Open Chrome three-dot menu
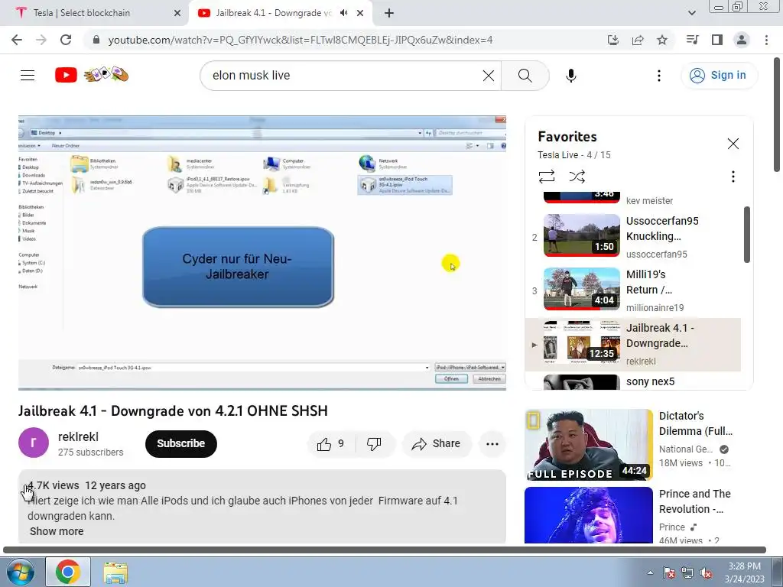The image size is (783, 587). click(766, 40)
